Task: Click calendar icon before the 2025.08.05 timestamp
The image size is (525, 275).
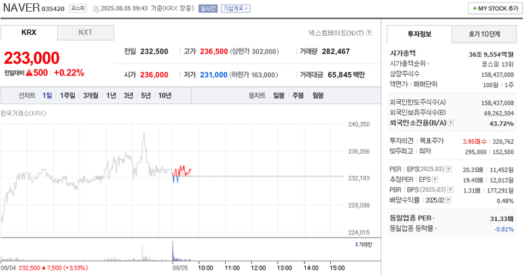Action: 96,9
